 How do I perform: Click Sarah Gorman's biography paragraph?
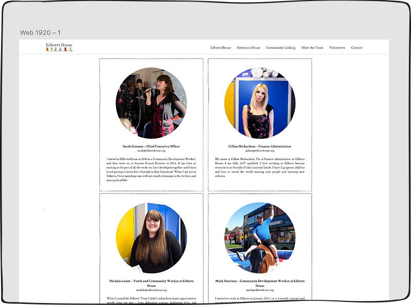[x=151, y=169]
